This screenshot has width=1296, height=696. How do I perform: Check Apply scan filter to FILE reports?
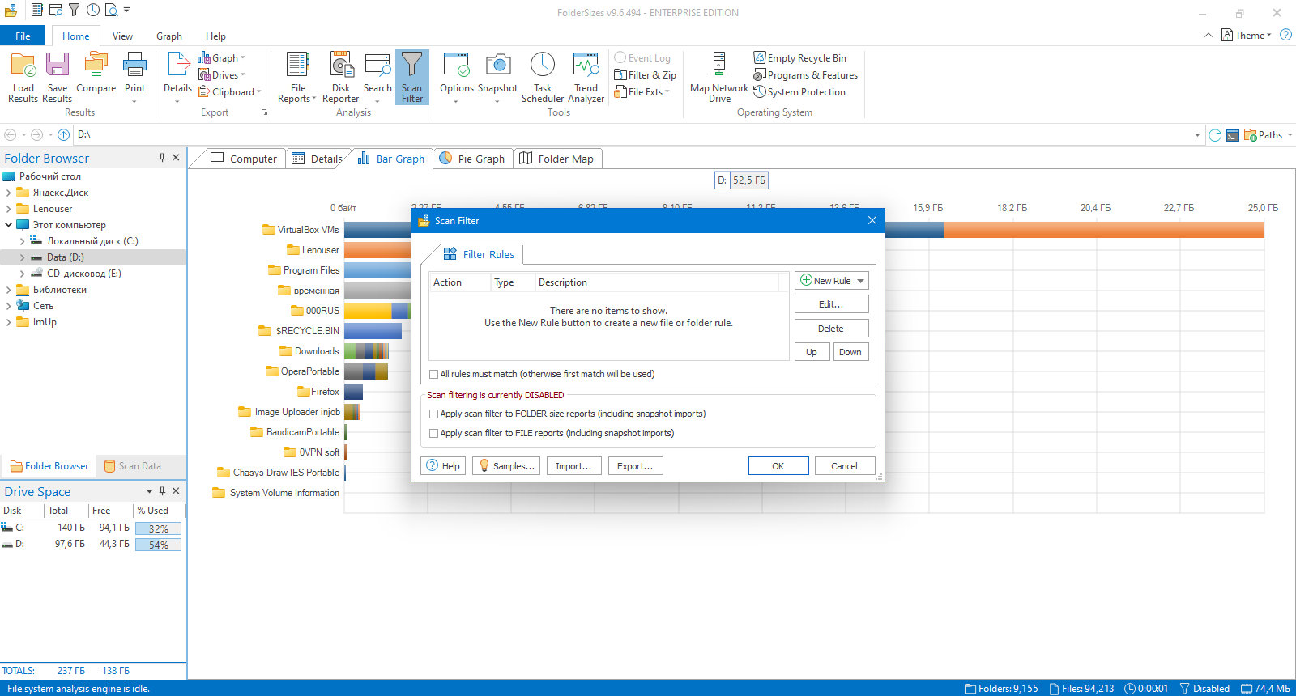coord(434,433)
